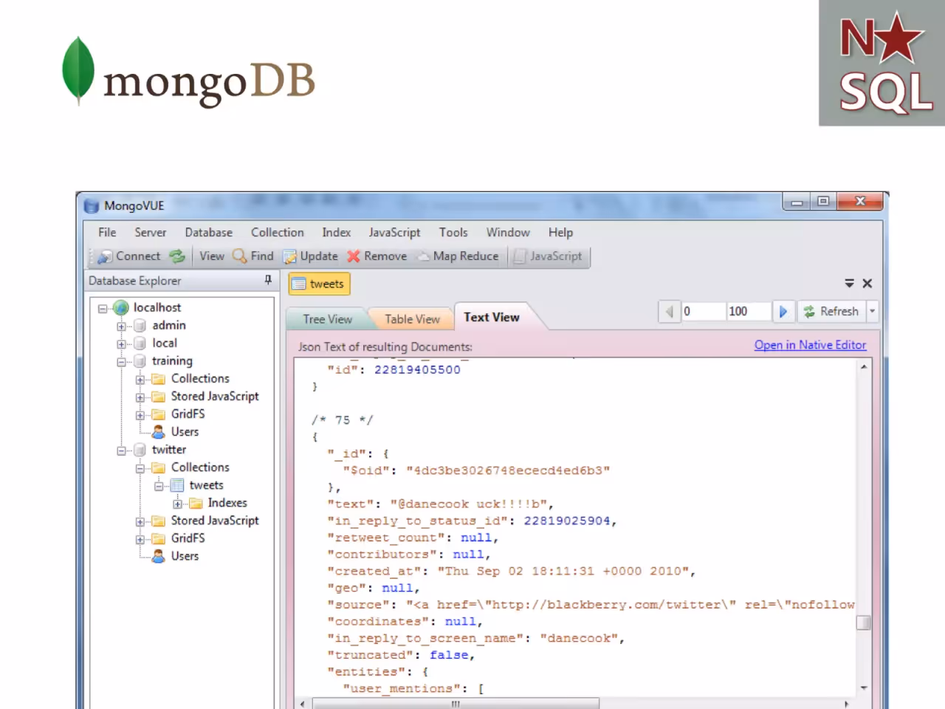
Task: Click the localhost server globe icon
Action: click(121, 308)
